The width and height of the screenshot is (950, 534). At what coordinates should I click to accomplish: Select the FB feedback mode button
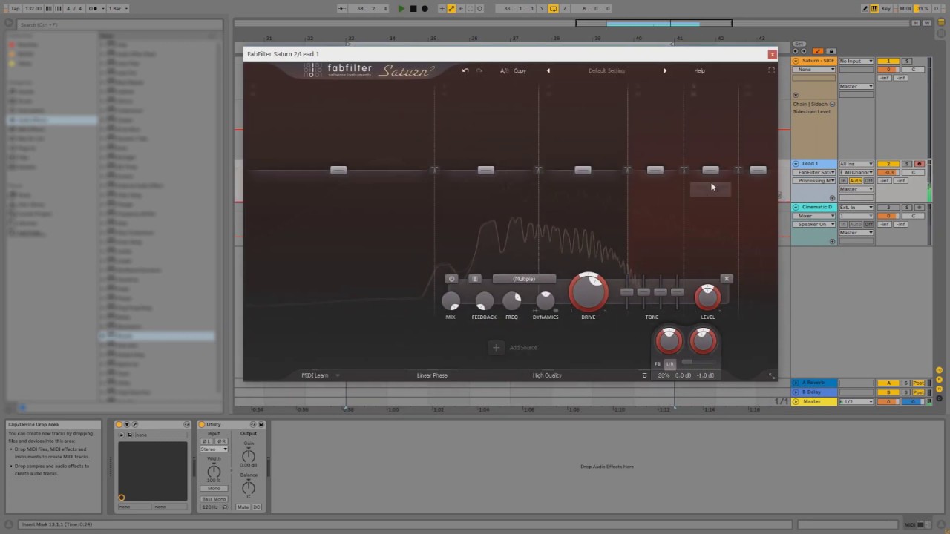(657, 364)
